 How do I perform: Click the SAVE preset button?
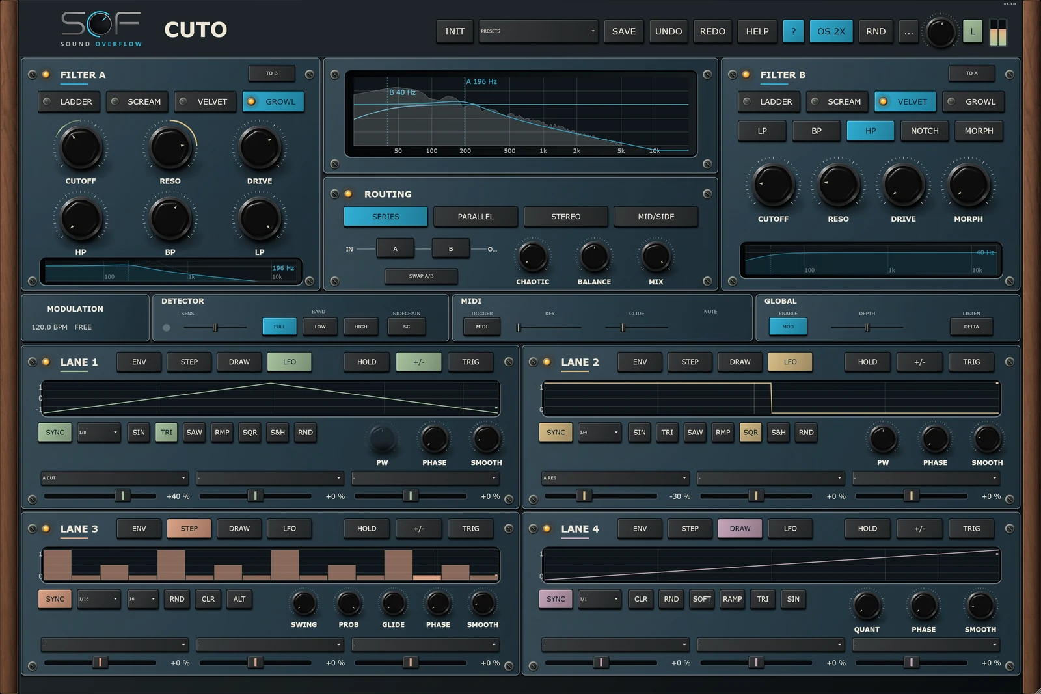point(624,31)
